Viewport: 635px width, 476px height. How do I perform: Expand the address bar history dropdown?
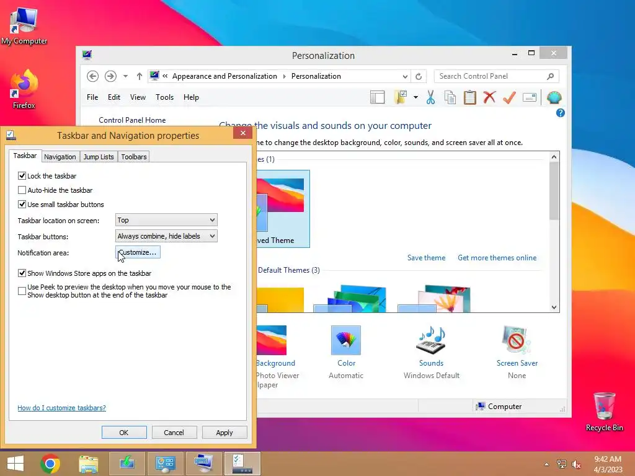pyautogui.click(x=405, y=76)
